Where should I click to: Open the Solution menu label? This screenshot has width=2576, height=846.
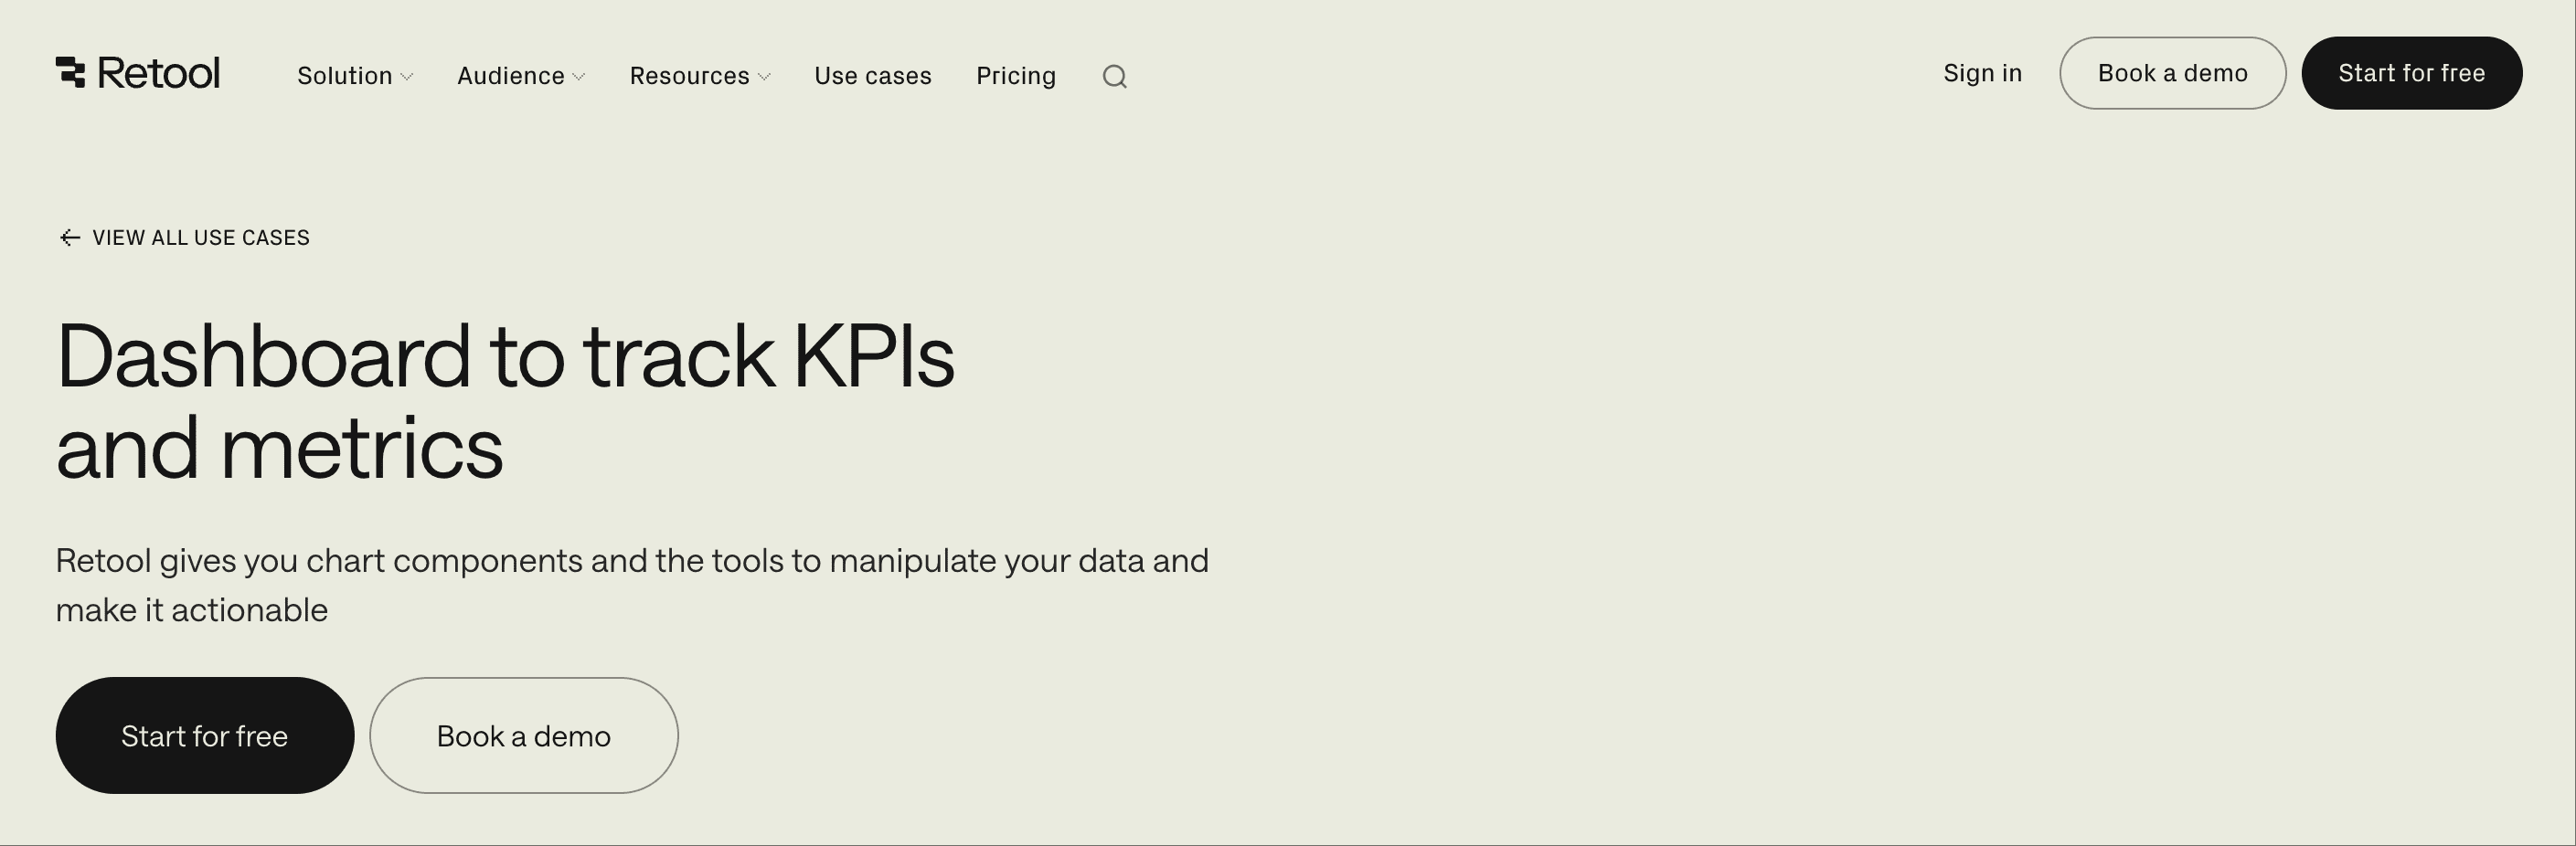(x=344, y=76)
